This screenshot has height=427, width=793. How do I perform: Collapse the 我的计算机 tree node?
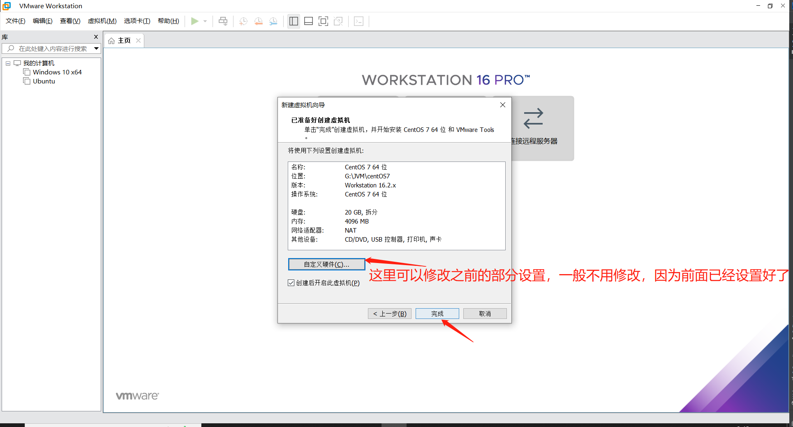tap(8, 63)
